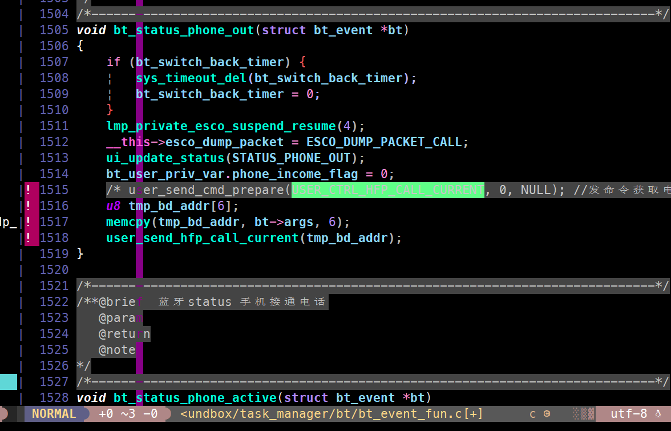
Task: Click the highlighted USER_CTRL_HFP_CALL_CURRENT search match
Action: point(388,190)
